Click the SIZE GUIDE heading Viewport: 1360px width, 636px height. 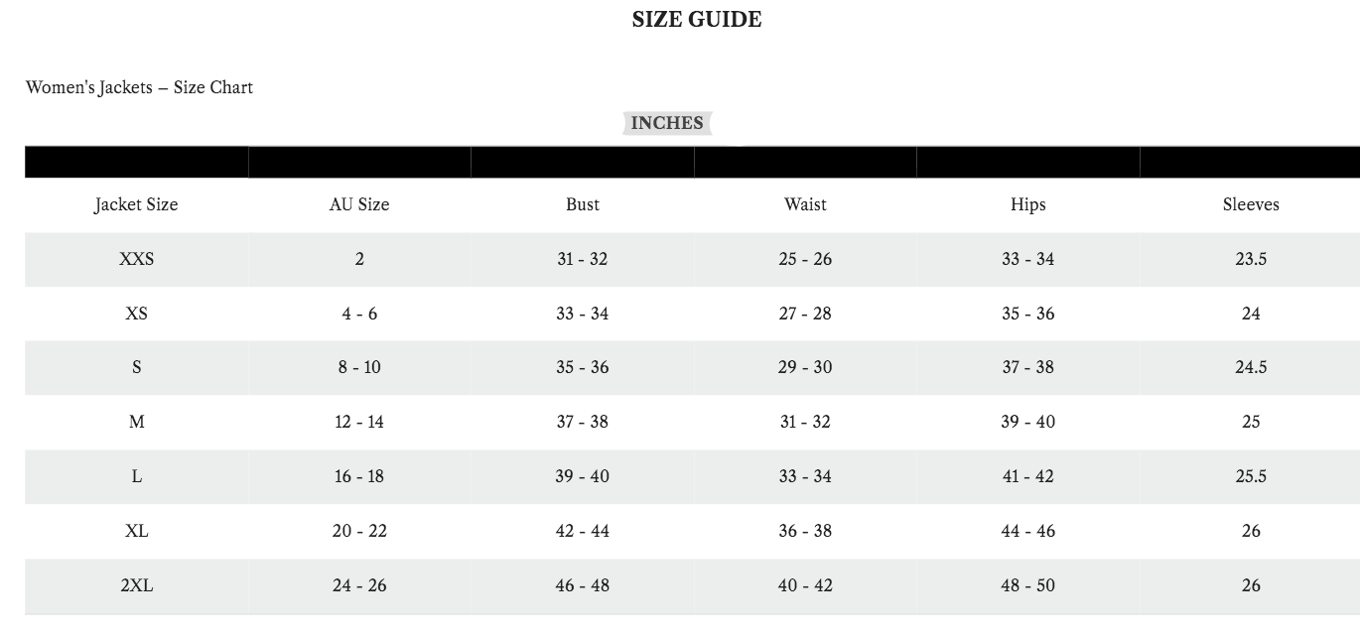[x=697, y=20]
